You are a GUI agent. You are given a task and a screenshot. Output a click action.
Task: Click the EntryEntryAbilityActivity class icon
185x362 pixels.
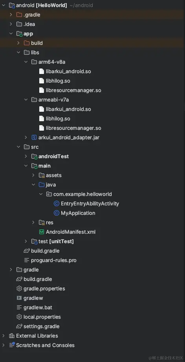point(57,204)
